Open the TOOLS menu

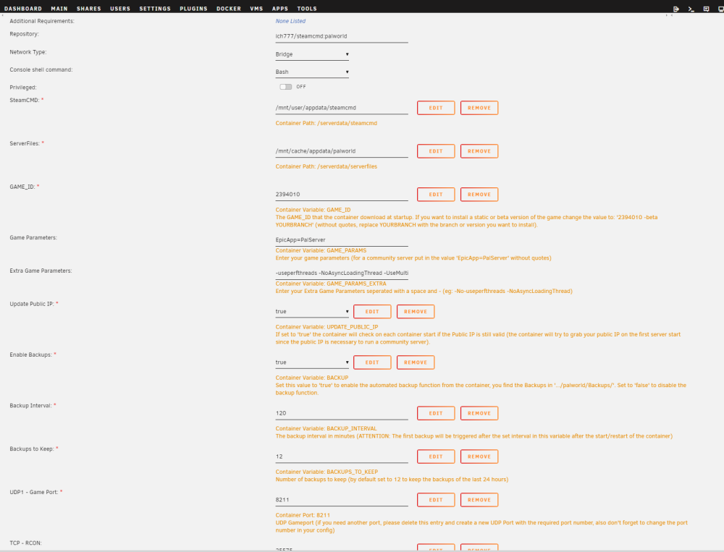click(307, 9)
